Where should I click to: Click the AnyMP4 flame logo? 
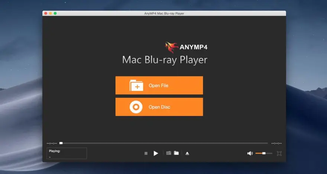(172, 47)
